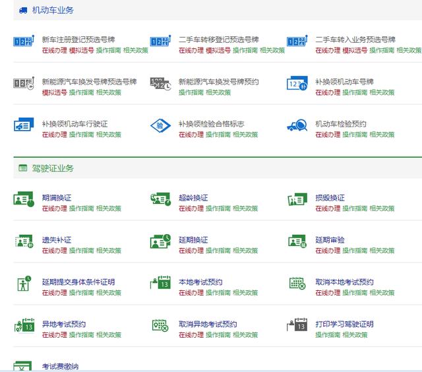Select the 机动车业务 section heading
Screen dimensions: 422x372
[x=53, y=11]
